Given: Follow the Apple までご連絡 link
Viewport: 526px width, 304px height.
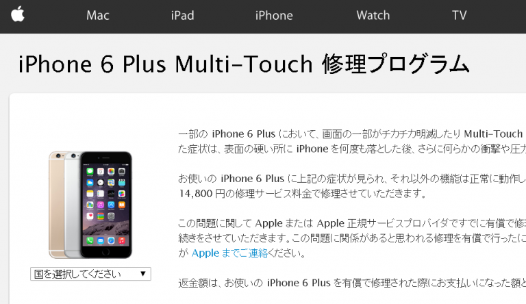Looking at the screenshot, I should point(229,253).
